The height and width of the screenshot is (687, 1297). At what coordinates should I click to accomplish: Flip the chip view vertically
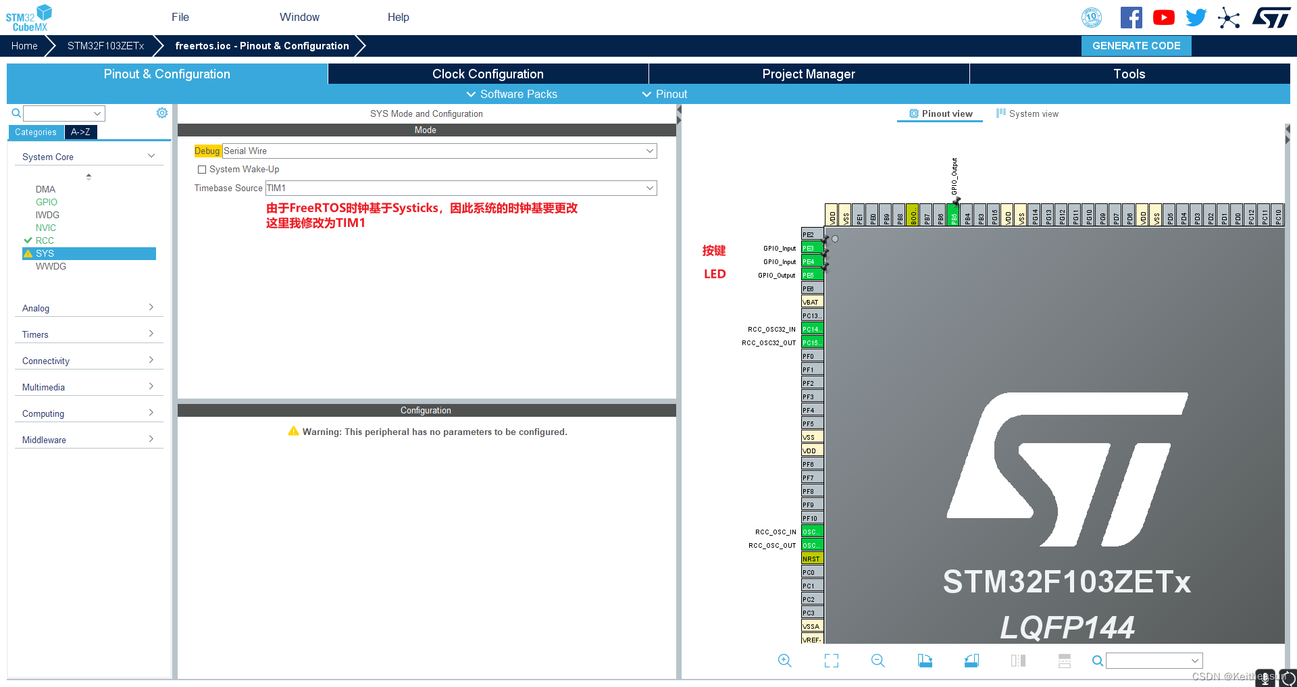(1065, 661)
